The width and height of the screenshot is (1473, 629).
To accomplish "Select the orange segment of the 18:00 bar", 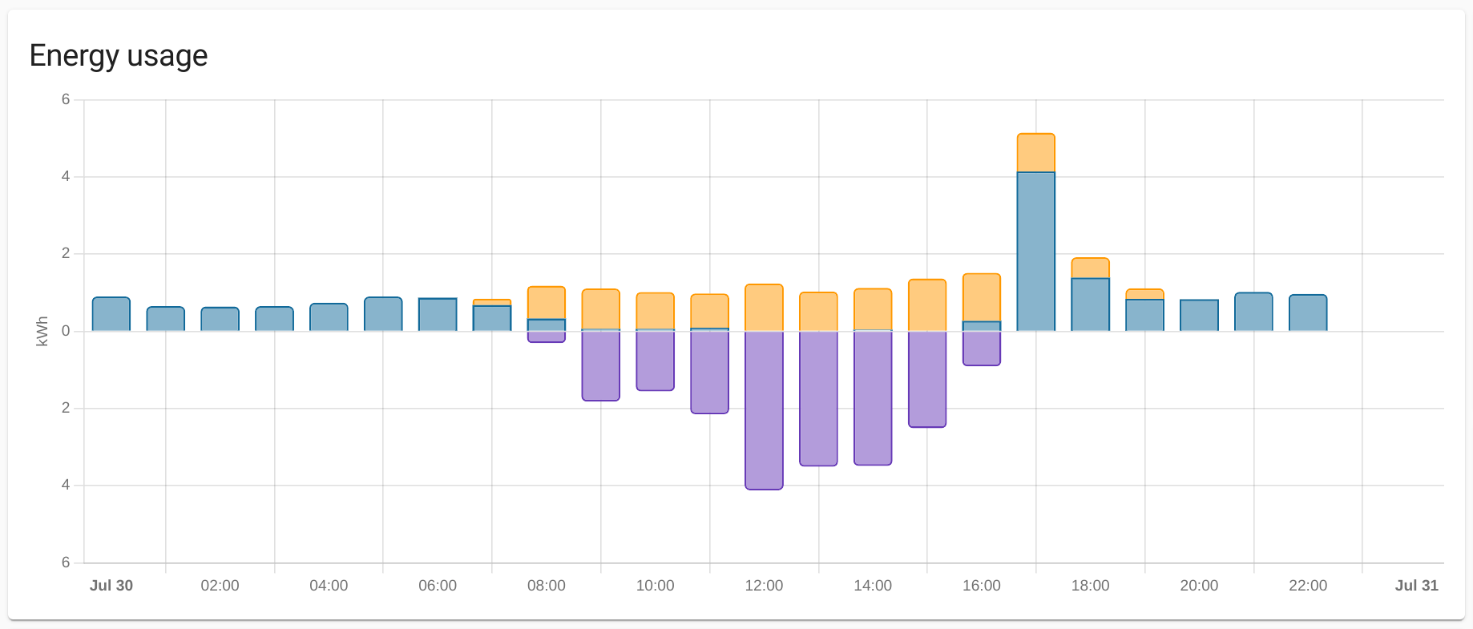I will coord(1090,268).
